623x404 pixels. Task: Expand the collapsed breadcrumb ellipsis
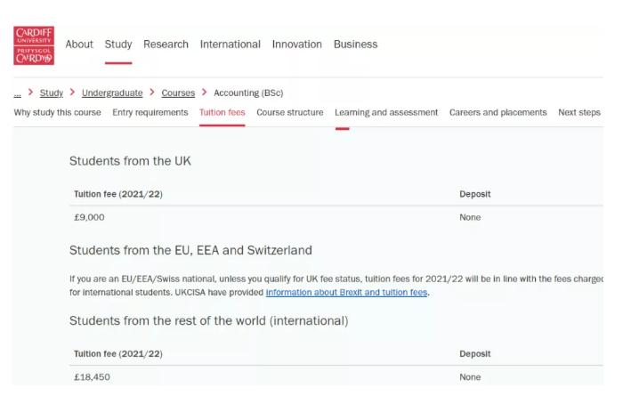[17, 93]
